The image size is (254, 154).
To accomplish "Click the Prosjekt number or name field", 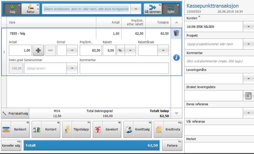I will 214,44.
